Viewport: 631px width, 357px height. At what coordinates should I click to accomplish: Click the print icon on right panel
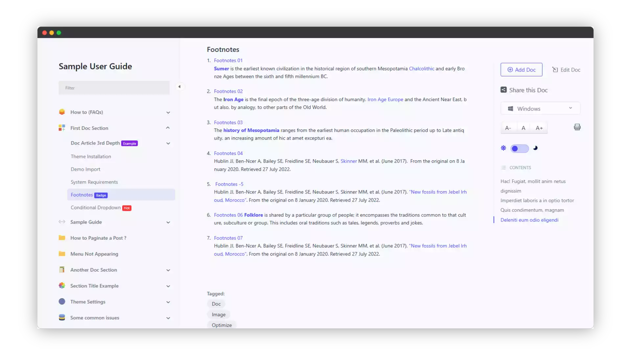tap(577, 127)
